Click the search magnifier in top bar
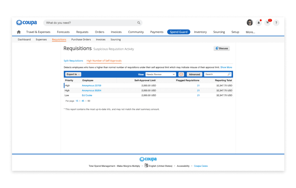The height and width of the screenshot is (188, 296). [139, 23]
